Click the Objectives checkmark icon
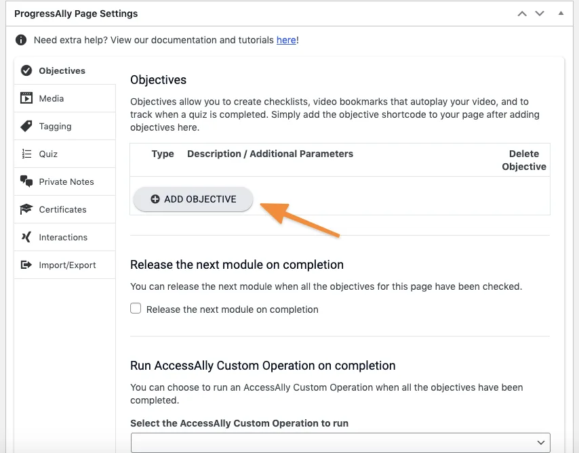The image size is (579, 453). (x=26, y=70)
